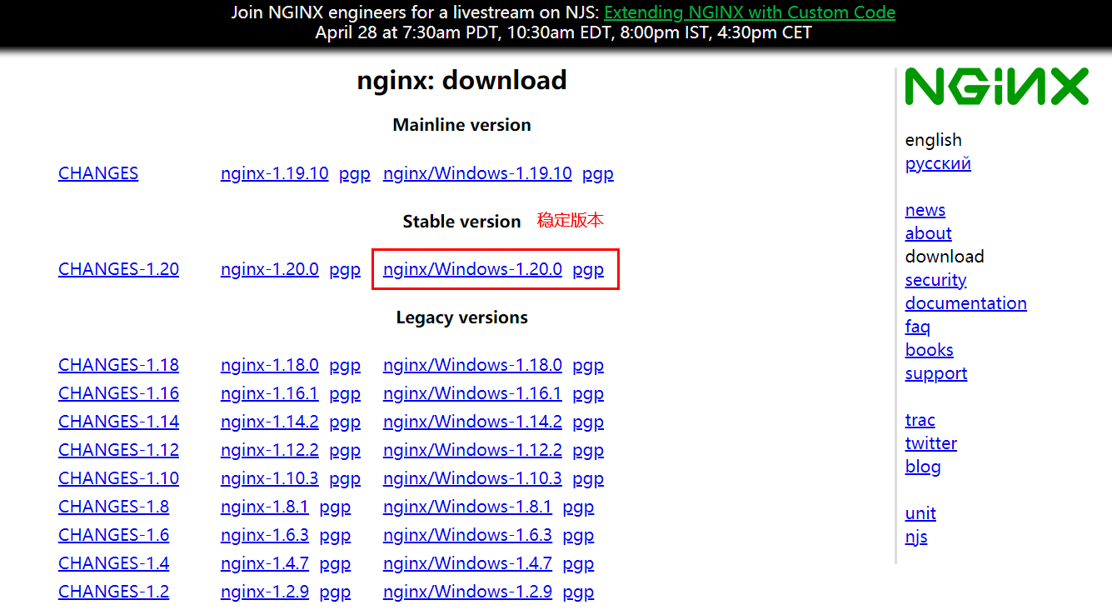Screen dimensions: 1112x610
Task: Download nginx/Windows-1.18.0
Action: click(472, 365)
